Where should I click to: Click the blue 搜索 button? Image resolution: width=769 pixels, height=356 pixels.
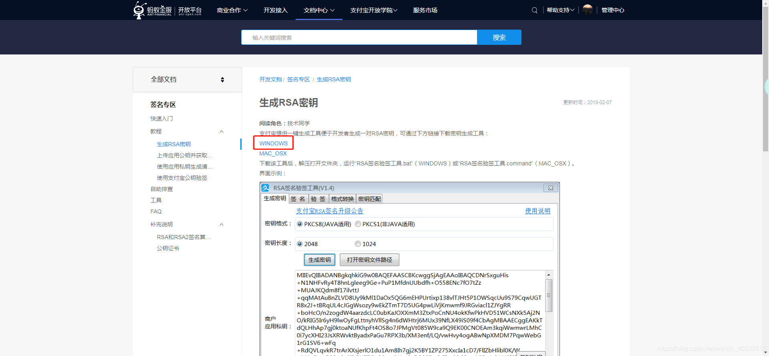pyautogui.click(x=499, y=37)
